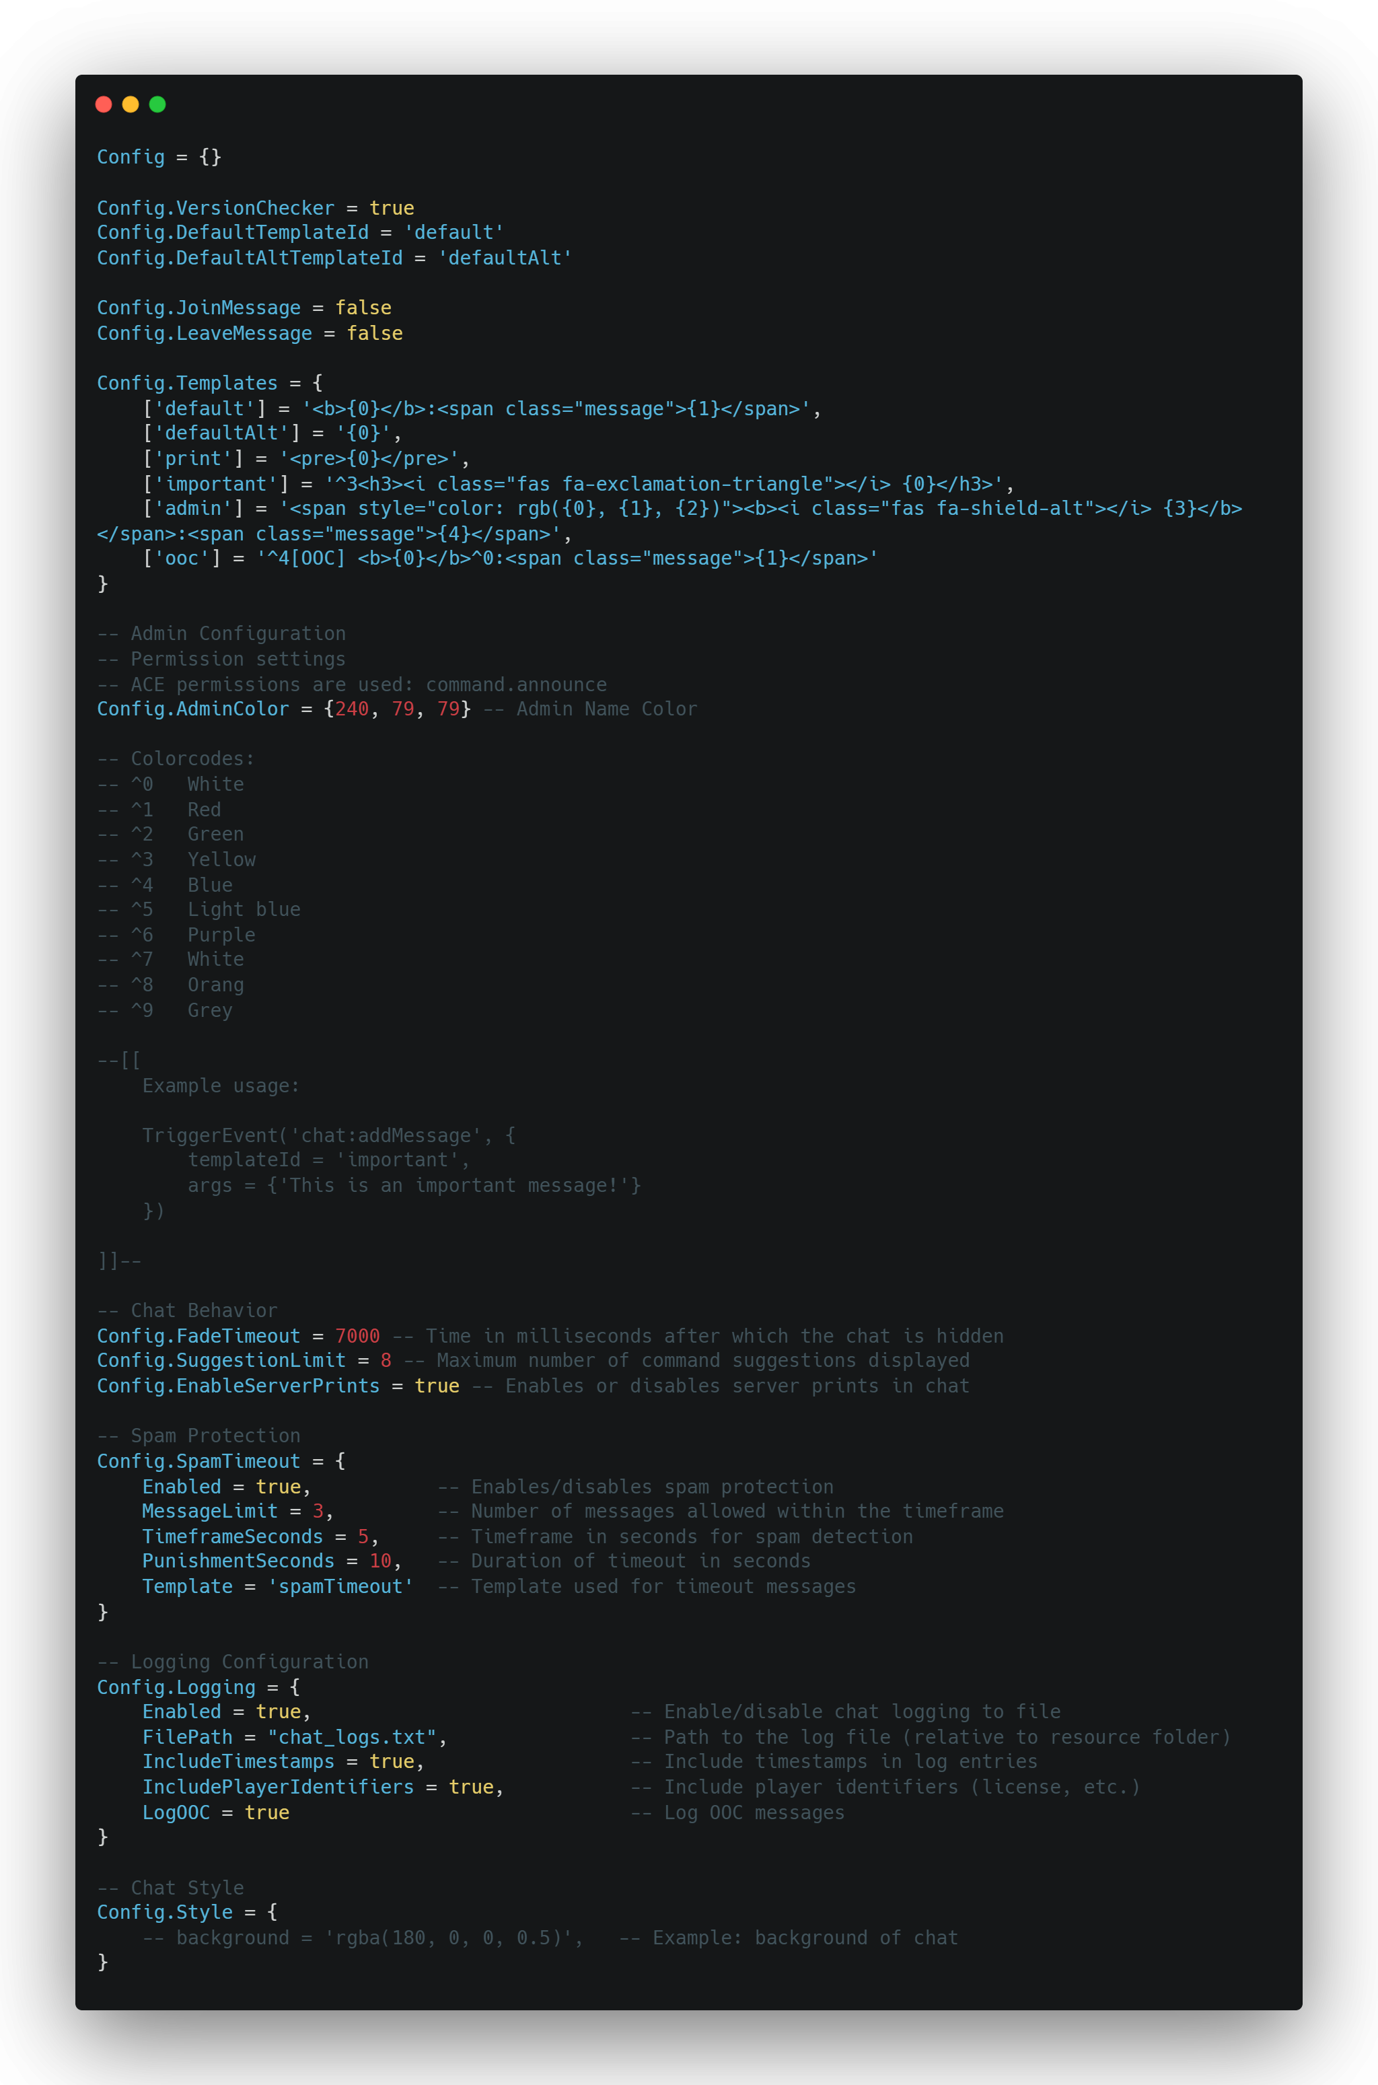Screen dimensions: 1378x2085
Task: Click the 7000 value of Config.FadeTimeout
Action: pos(358,1336)
